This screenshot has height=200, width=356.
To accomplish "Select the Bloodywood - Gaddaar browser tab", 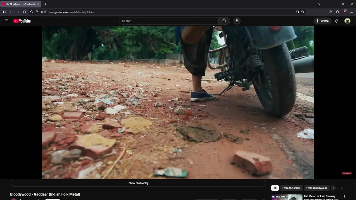I will tap(21, 4).
